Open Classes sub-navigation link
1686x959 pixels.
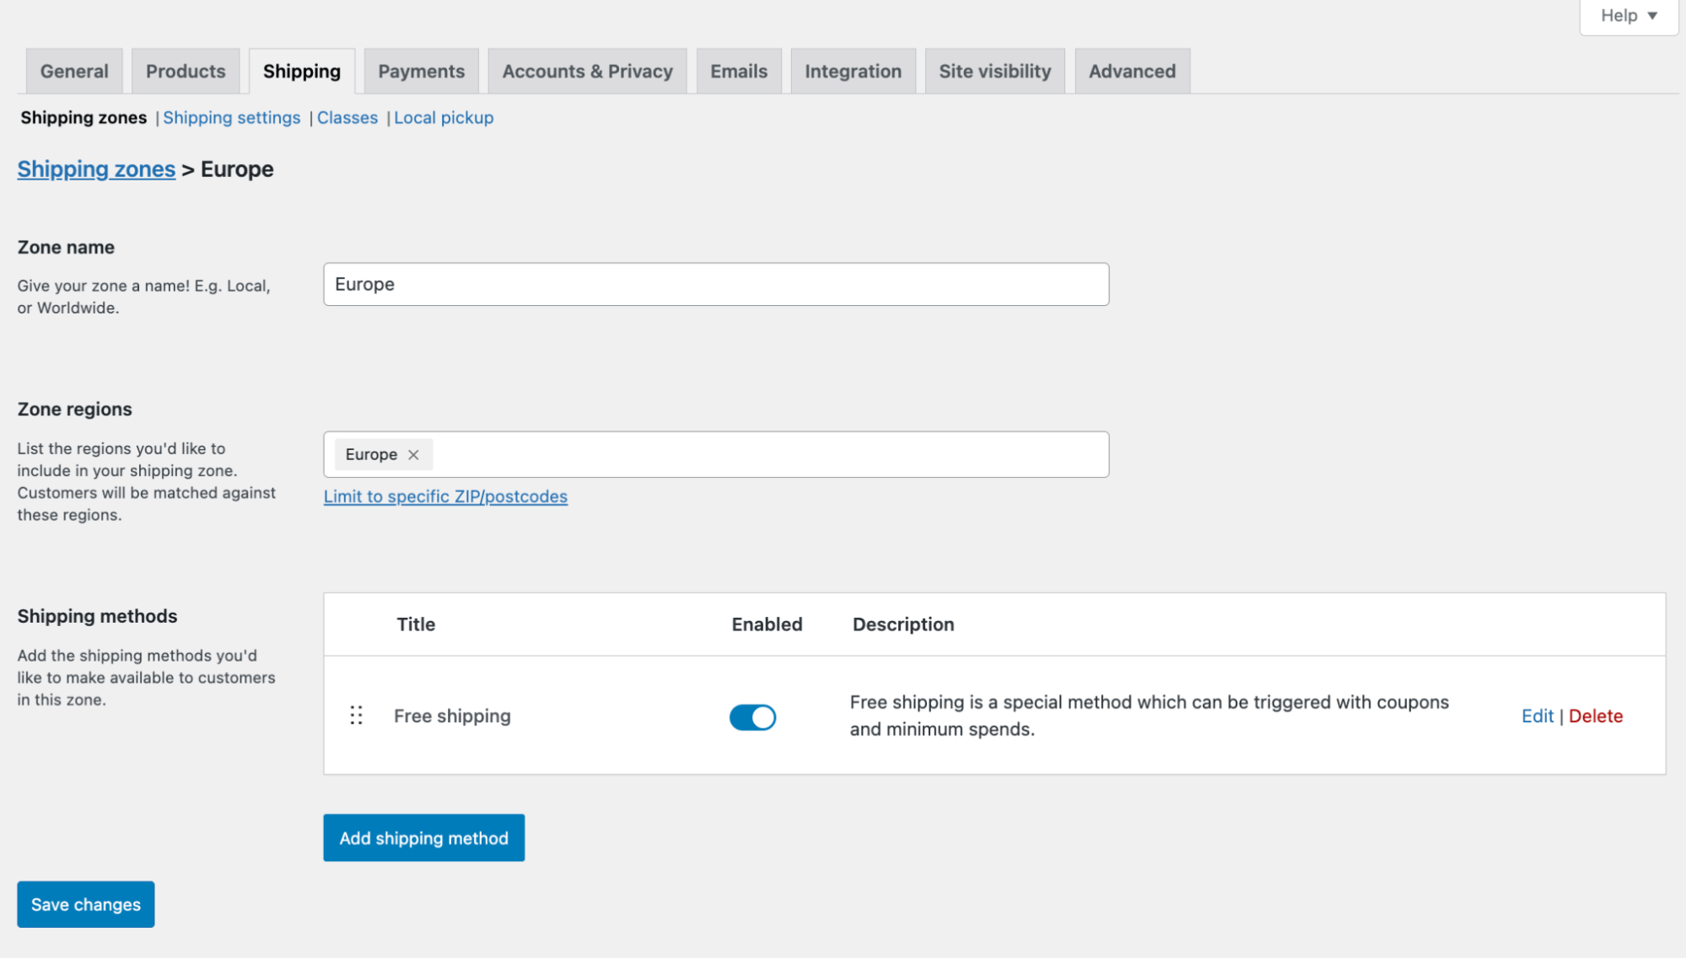(x=347, y=117)
